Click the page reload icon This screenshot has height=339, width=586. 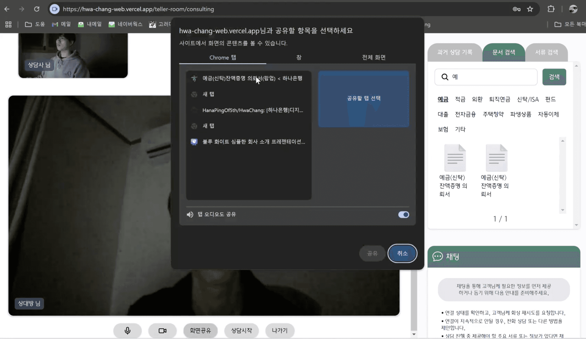[37, 9]
